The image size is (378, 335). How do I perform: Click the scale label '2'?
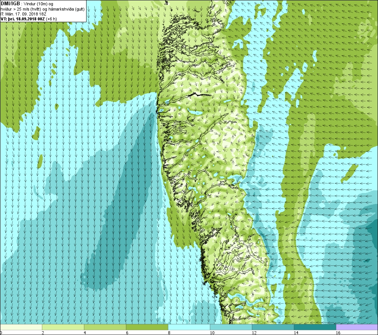pos(43,333)
